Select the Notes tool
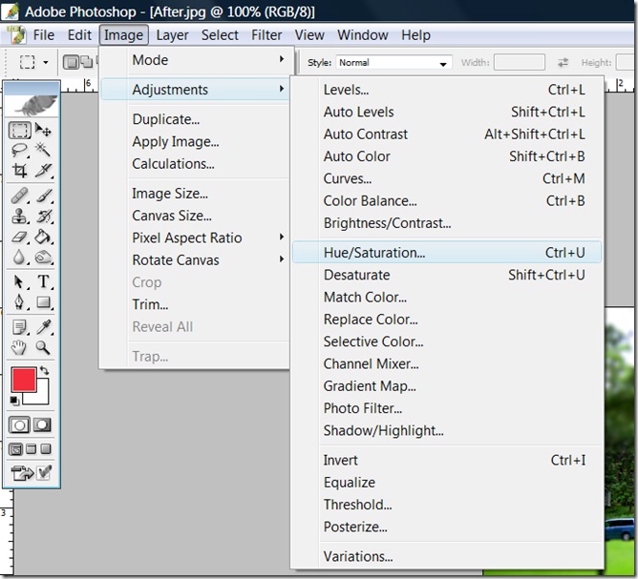The image size is (638, 579). (19, 327)
